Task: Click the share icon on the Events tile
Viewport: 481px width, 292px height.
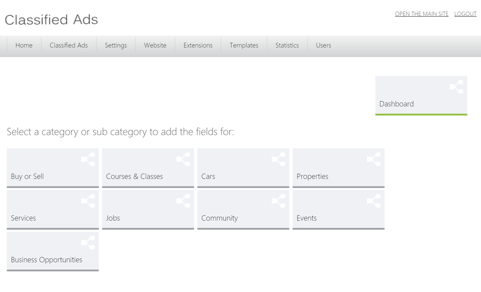Action: 374,201
